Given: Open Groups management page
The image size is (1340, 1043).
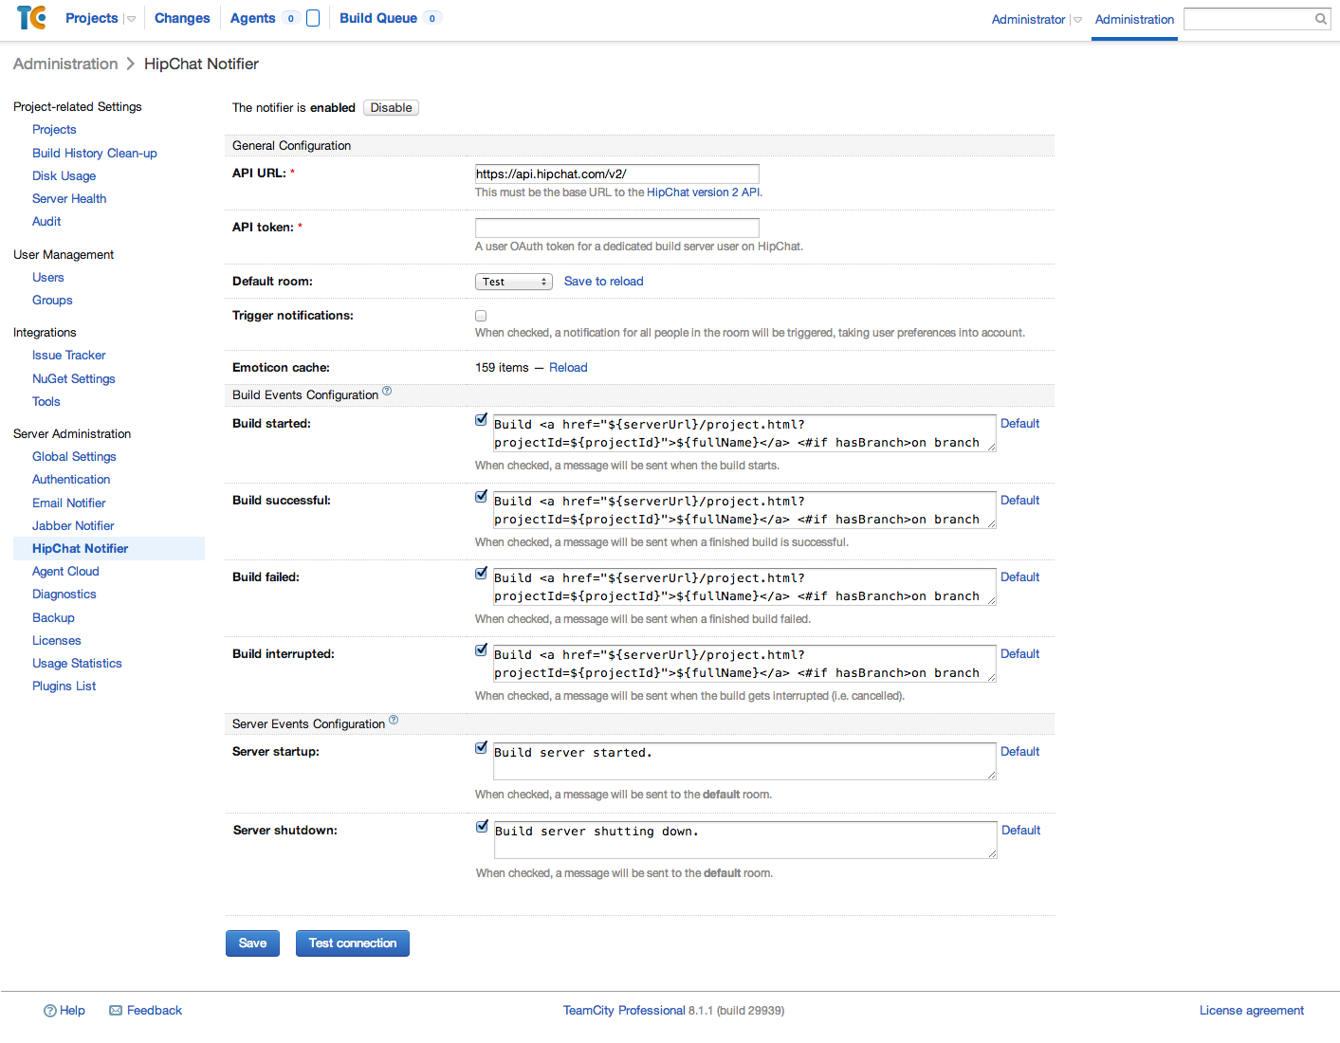Looking at the screenshot, I should coord(52,301).
